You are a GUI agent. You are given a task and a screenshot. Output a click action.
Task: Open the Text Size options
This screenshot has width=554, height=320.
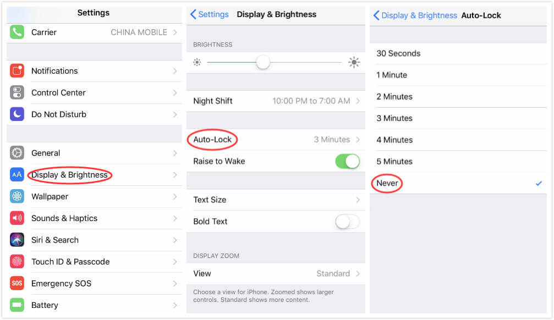276,200
